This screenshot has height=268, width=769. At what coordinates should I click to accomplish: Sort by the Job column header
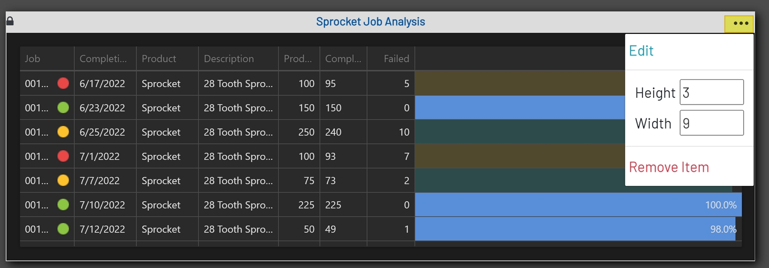33,59
